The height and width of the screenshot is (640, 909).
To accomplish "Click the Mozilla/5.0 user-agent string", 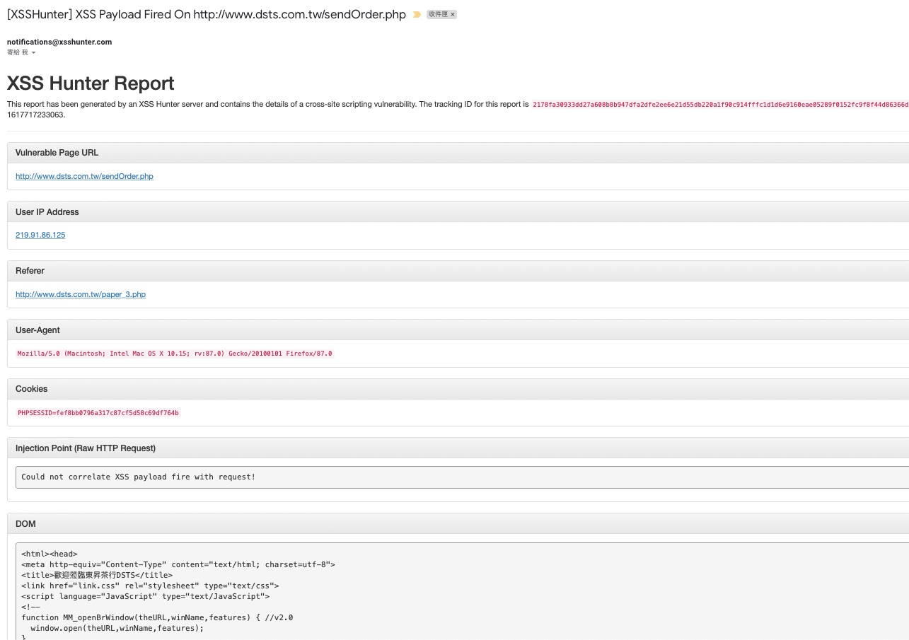I will coord(175,354).
